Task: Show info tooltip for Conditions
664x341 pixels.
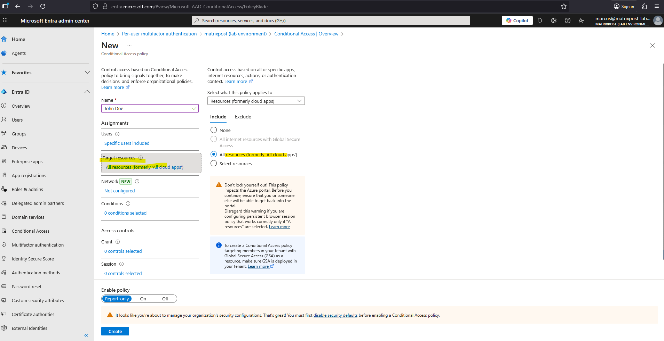Action: click(128, 203)
